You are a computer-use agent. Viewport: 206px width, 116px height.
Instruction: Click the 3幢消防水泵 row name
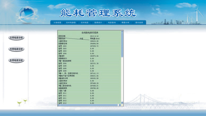pyautogui.click(x=63, y=79)
